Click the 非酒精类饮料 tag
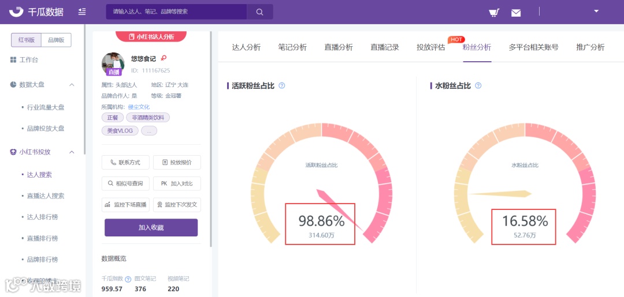 (148, 118)
